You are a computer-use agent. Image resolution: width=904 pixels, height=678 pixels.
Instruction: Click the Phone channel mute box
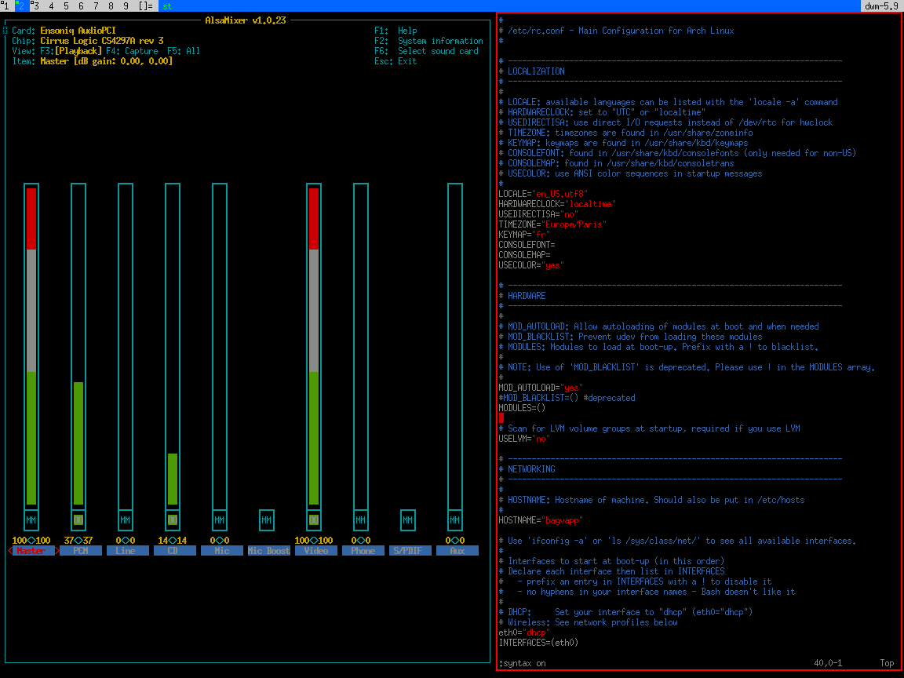(361, 519)
